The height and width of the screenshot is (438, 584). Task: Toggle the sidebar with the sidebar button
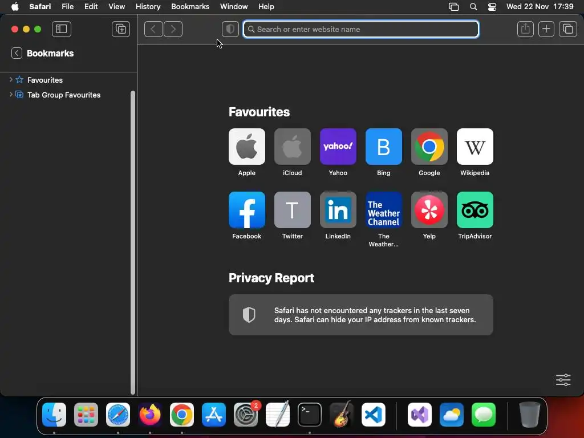[62, 29]
